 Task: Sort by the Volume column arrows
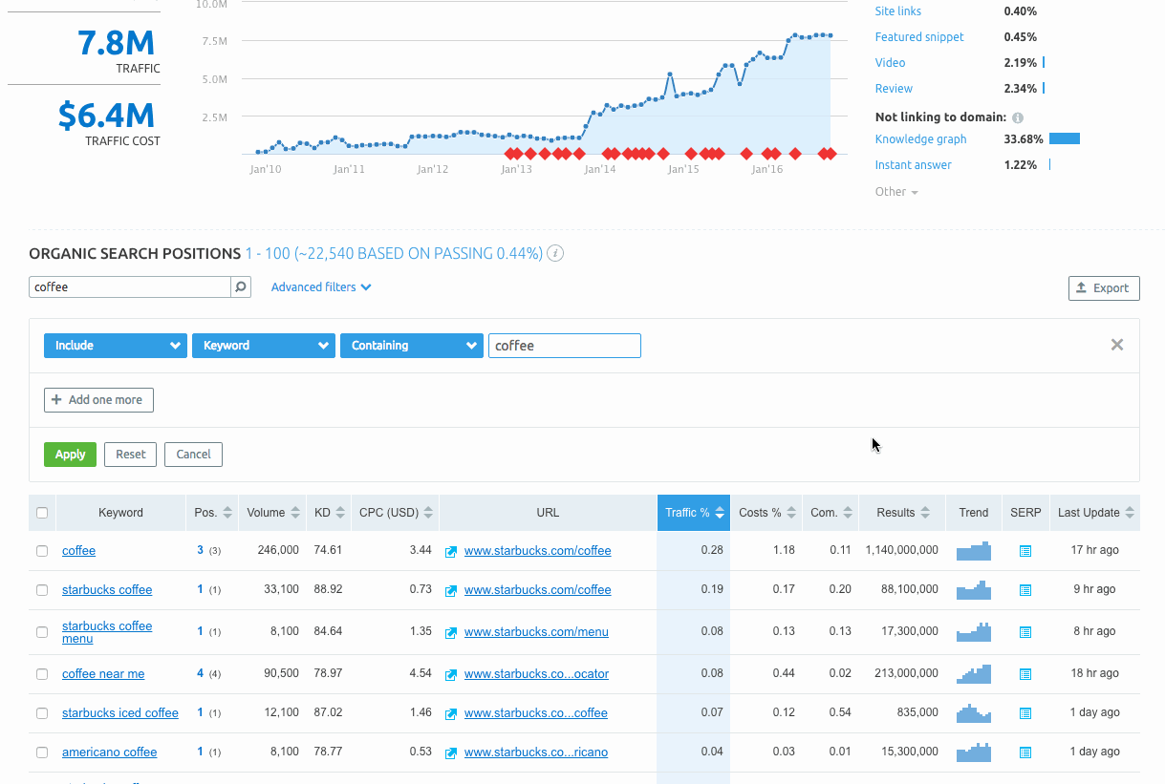[x=295, y=513]
